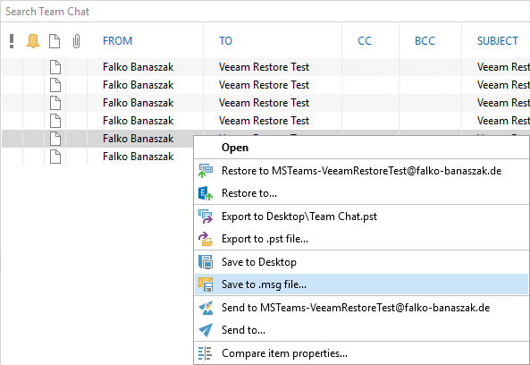This screenshot has width=530, height=365.
Task: Sort by attachment paperclip column icon
Action: tap(76, 41)
